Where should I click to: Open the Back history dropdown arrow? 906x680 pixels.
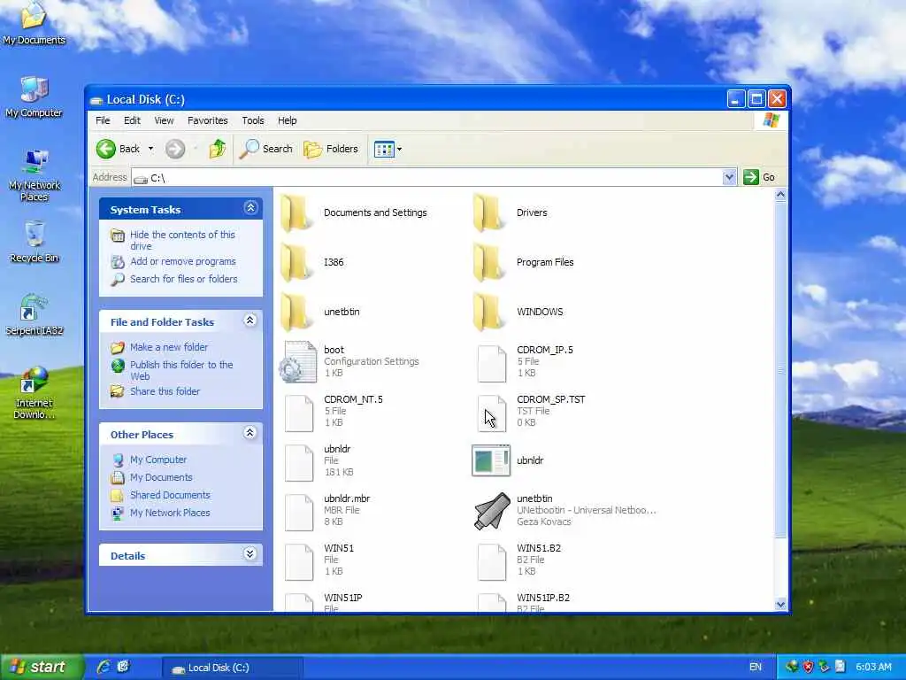click(150, 149)
